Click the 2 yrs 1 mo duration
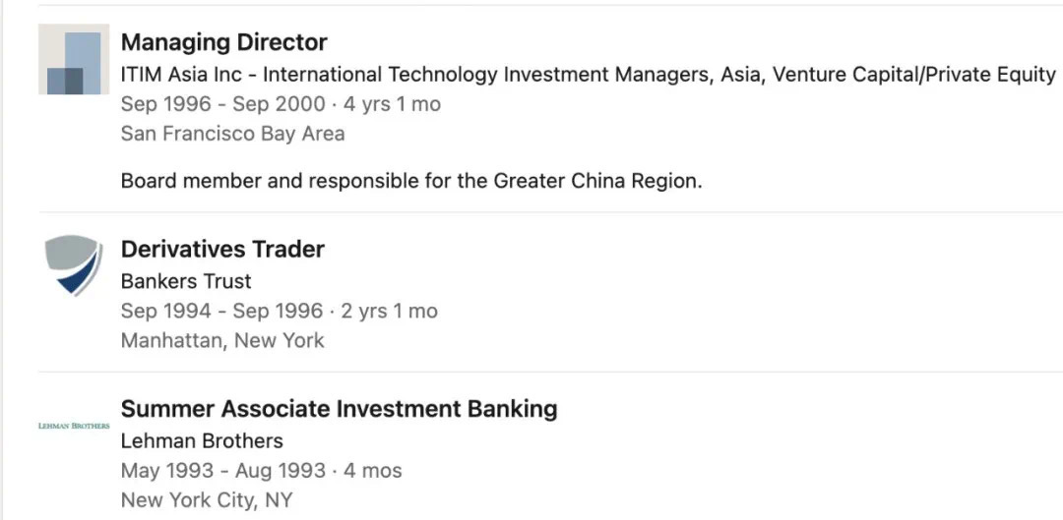Screen dimensions: 1063x520 389,312
